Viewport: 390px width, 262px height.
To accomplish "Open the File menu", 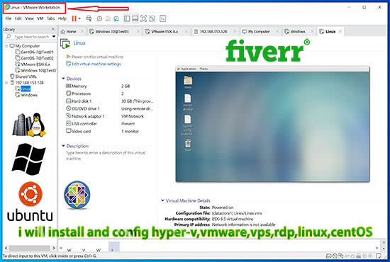I will 9,18.
